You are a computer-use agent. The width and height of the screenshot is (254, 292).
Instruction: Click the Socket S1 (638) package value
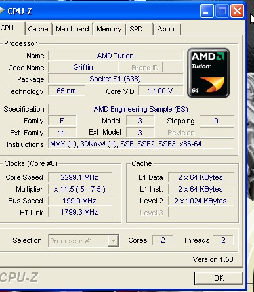click(x=116, y=79)
